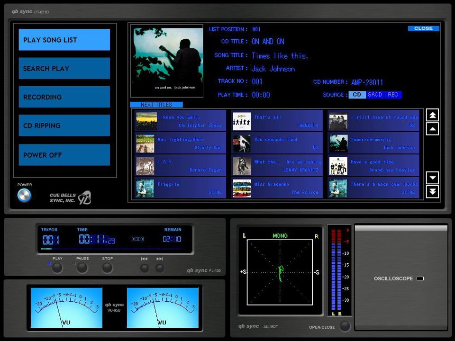The width and height of the screenshot is (455, 341).
Task: Select 'I know you well' by Christopher Cross
Action: click(x=180, y=121)
